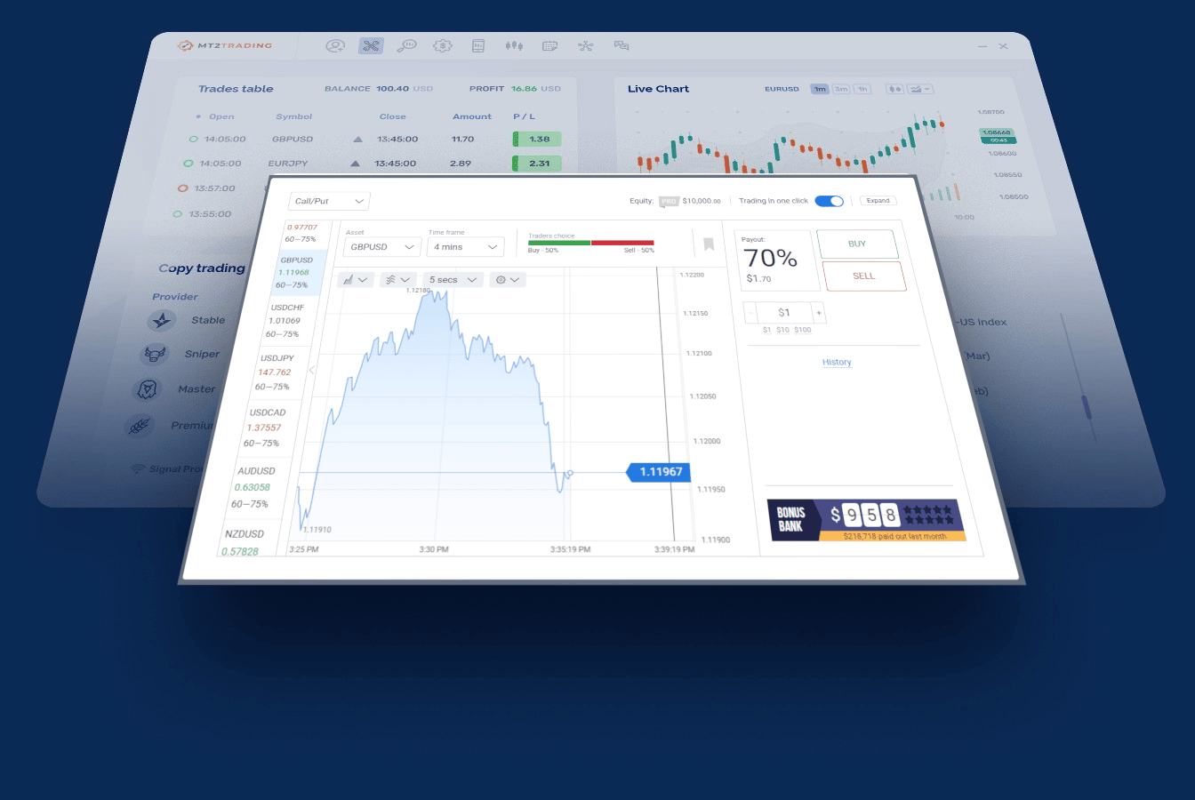The width and height of the screenshot is (1195, 800).
Task: Click the Traders choice Buy/Sell bar
Action: 591,243
